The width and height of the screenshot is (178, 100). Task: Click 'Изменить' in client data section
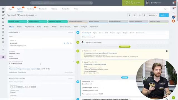[x=70, y=33]
